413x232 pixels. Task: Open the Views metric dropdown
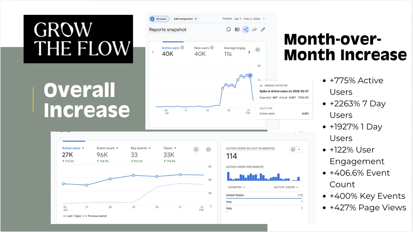(170, 148)
